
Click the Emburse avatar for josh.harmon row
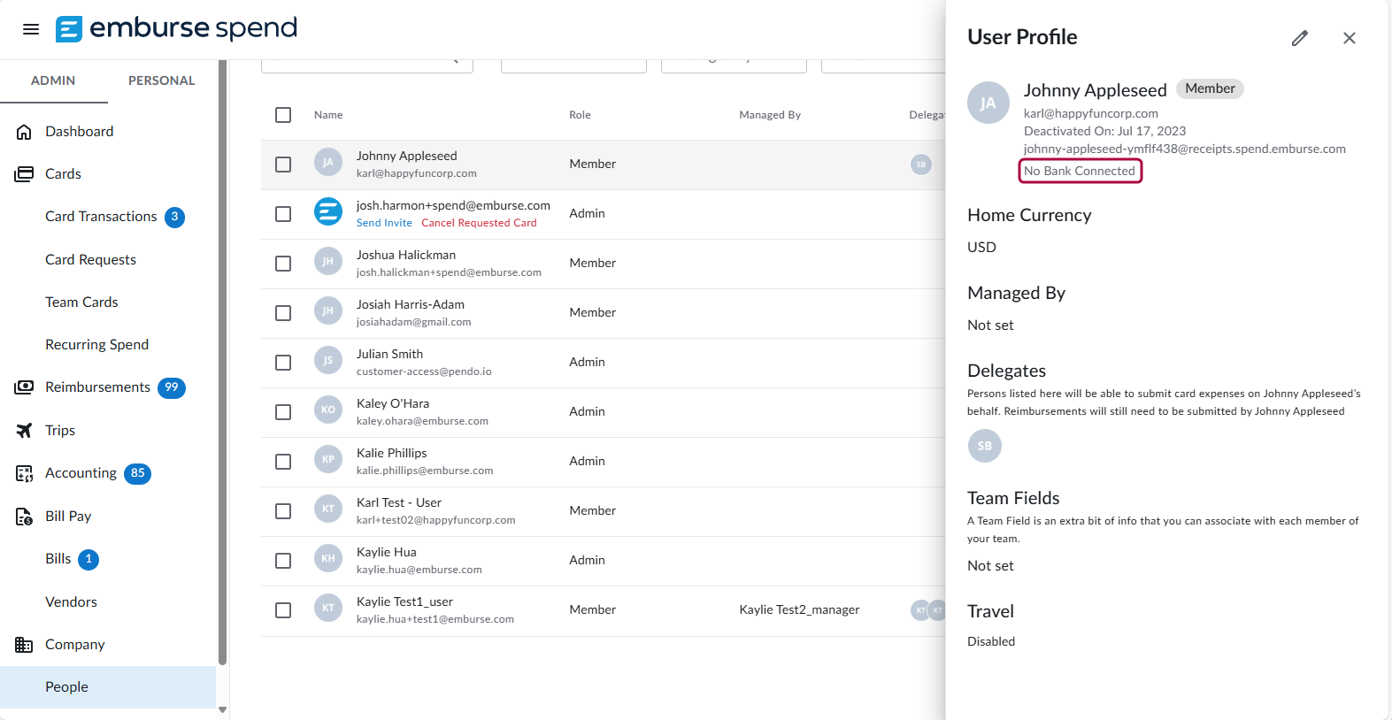click(328, 211)
